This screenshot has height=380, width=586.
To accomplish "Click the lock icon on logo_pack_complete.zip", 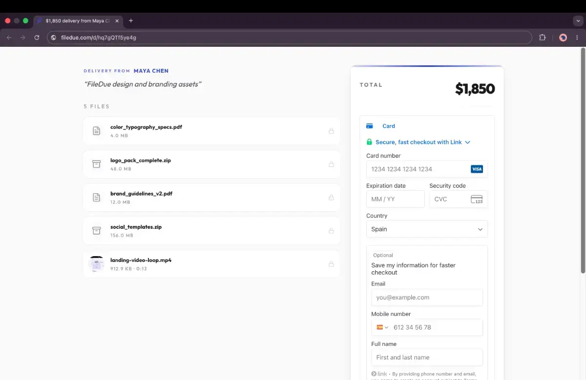I will click(331, 164).
